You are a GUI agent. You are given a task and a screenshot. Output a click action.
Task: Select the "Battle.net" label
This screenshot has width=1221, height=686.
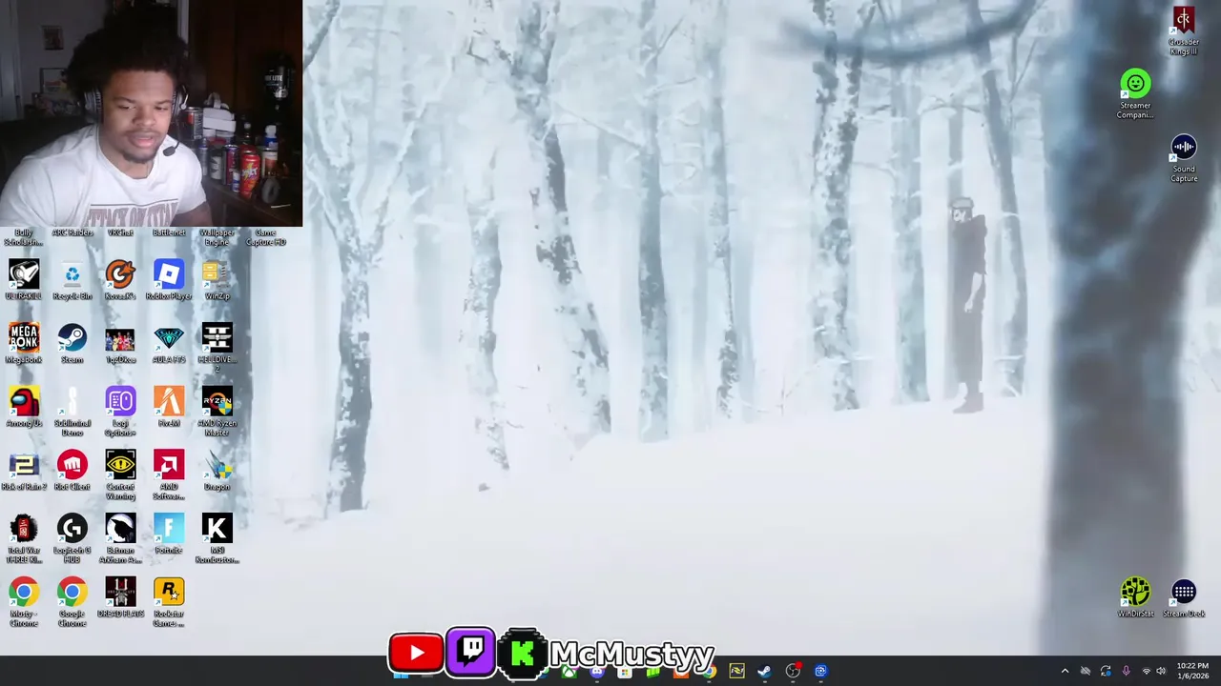(x=169, y=232)
